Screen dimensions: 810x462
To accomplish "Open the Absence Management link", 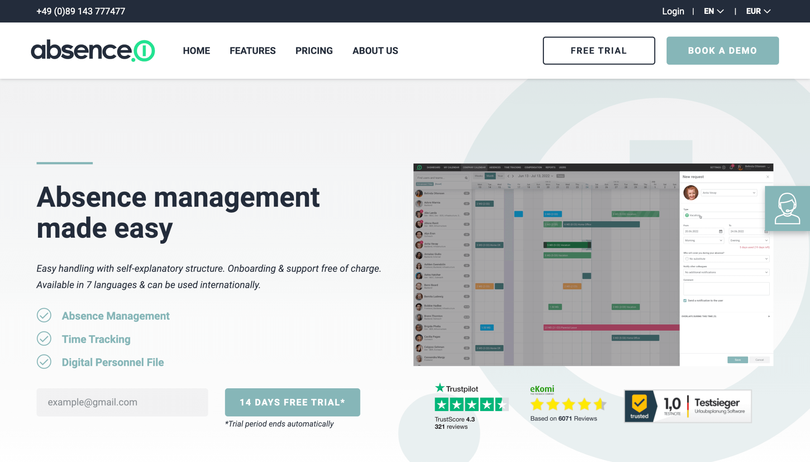I will click(115, 316).
